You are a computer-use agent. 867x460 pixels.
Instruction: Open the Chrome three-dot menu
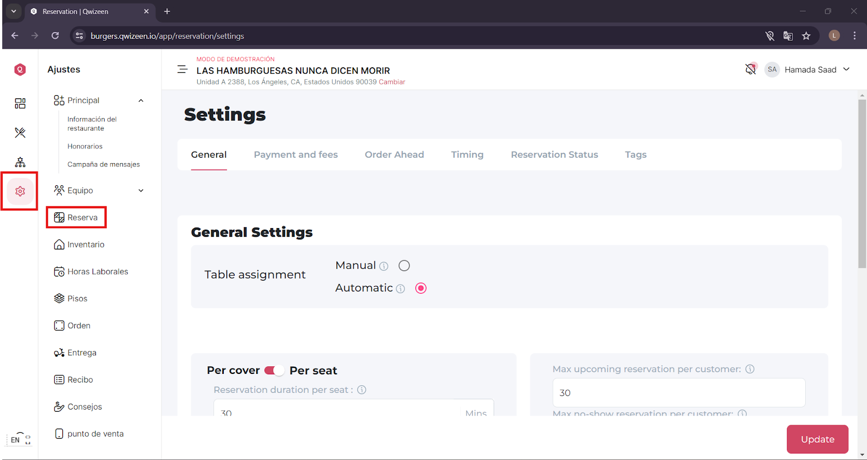click(855, 36)
